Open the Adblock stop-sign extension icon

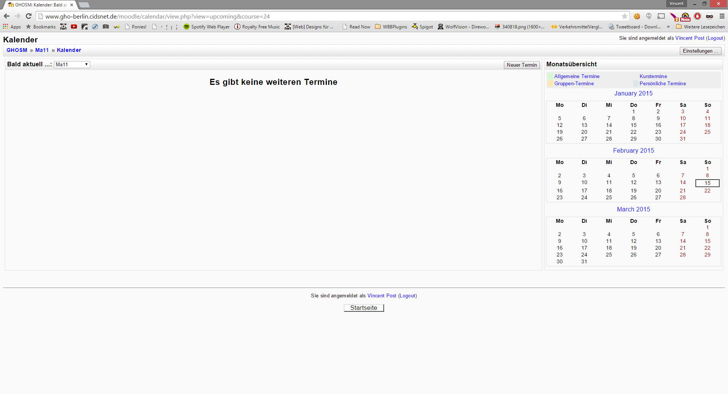pyautogui.click(x=697, y=16)
